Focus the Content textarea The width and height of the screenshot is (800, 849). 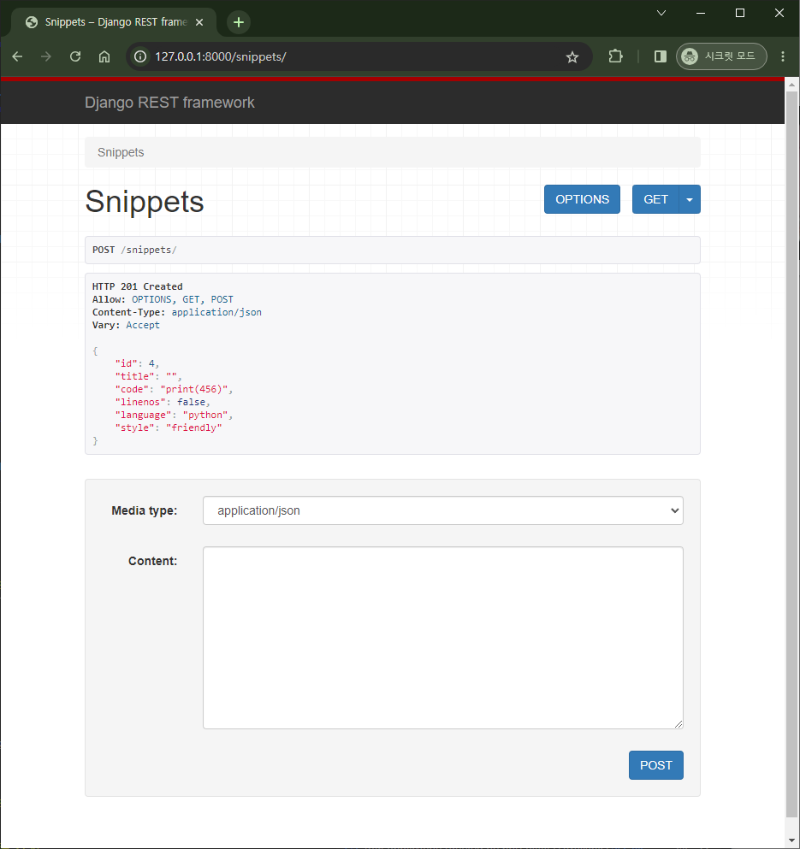point(443,638)
